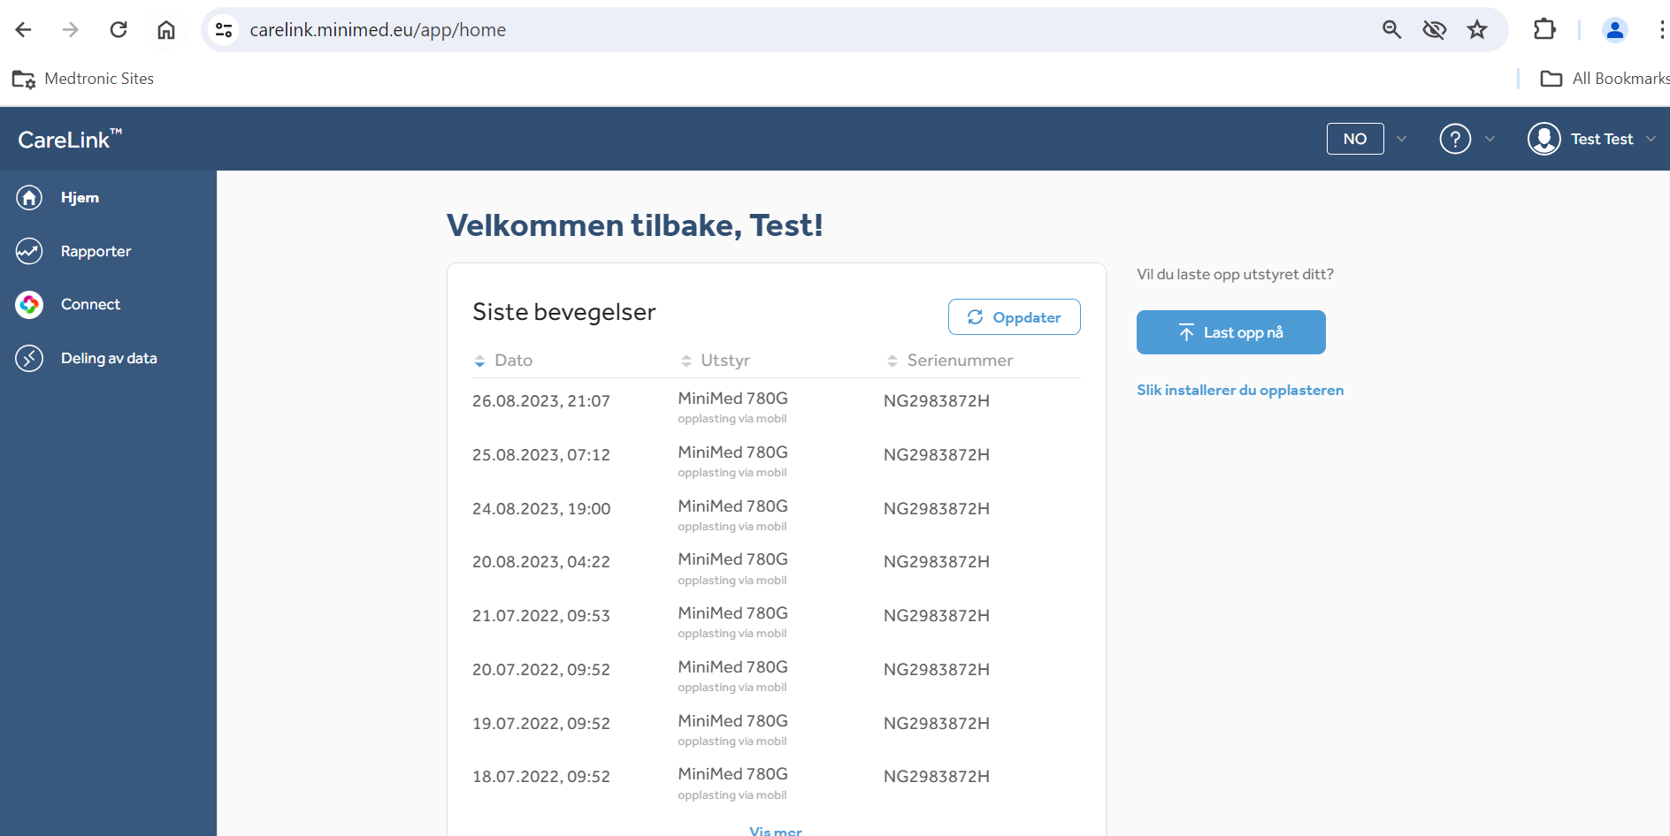Click the colorful Connect icon
The image size is (1670, 836).
click(x=29, y=304)
